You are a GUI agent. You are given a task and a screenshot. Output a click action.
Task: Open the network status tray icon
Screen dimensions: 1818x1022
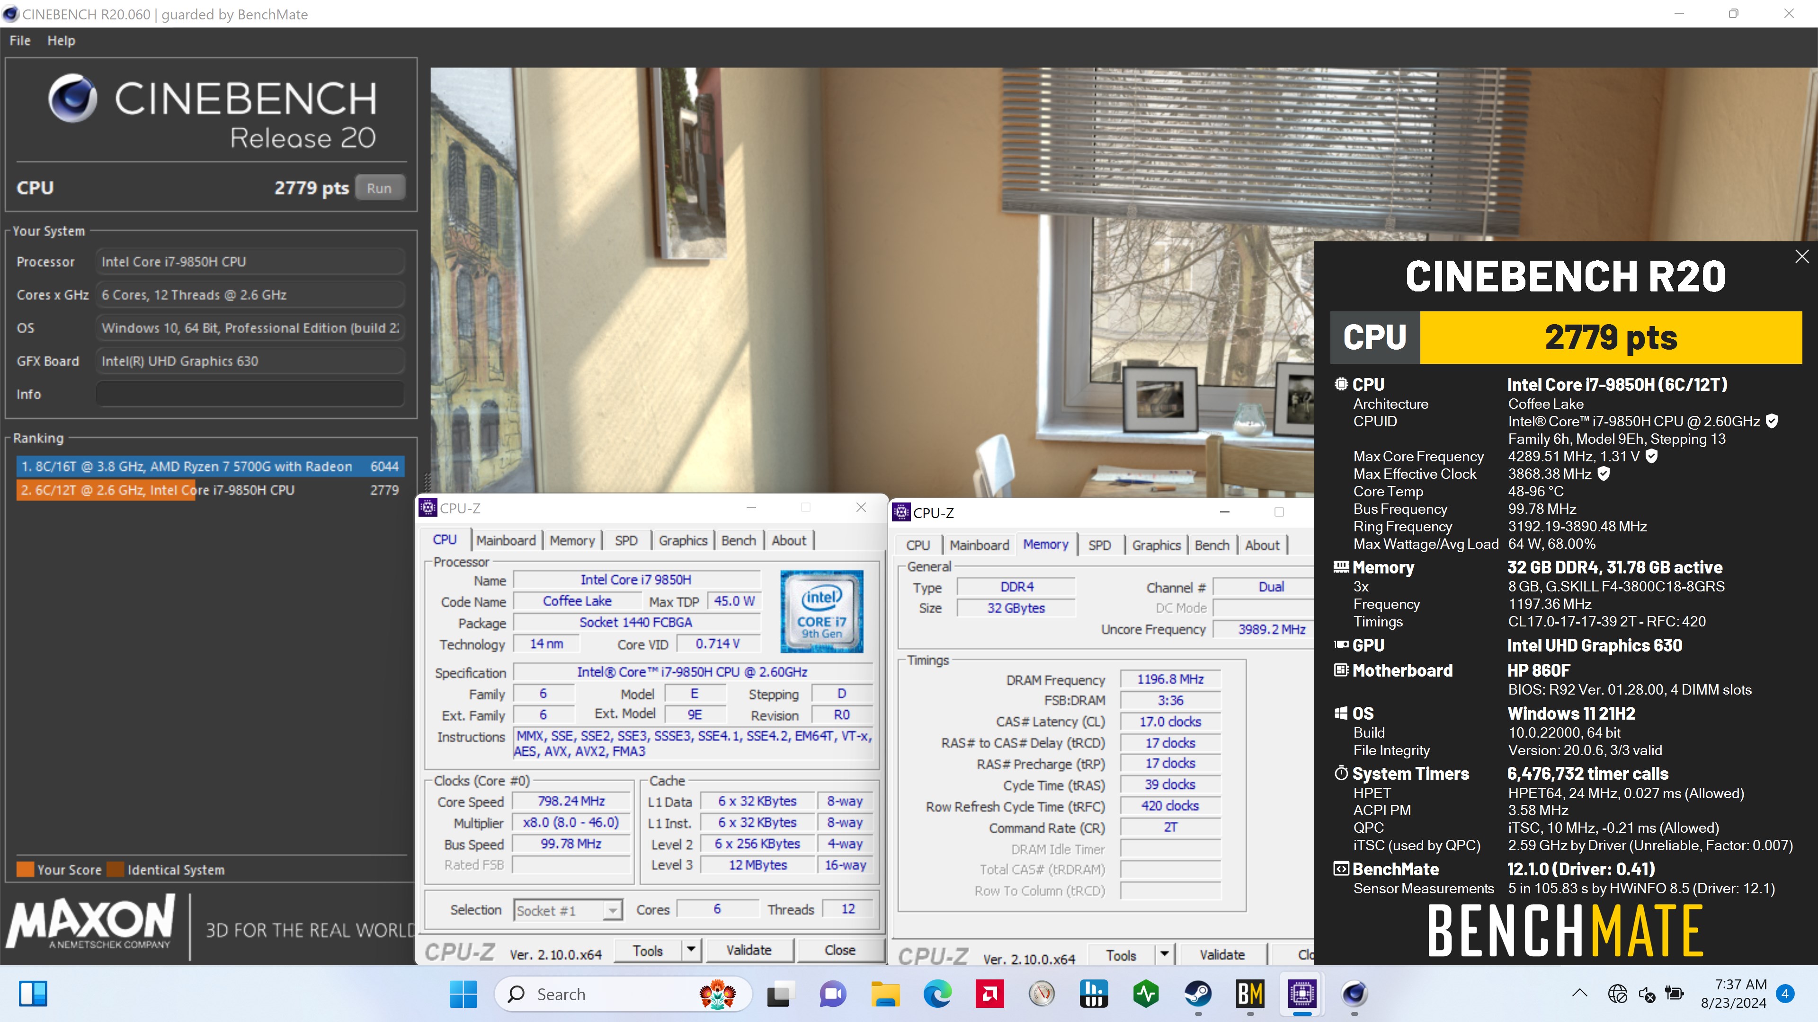(x=1618, y=994)
